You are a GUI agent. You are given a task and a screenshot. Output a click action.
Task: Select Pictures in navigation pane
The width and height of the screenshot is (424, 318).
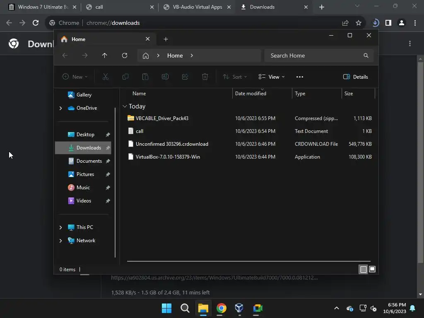(84, 174)
